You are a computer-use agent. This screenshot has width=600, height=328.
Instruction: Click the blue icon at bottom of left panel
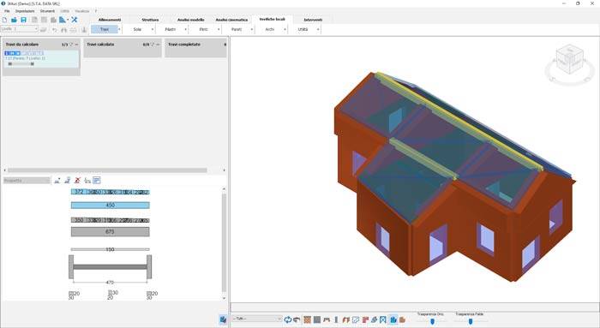point(223,319)
